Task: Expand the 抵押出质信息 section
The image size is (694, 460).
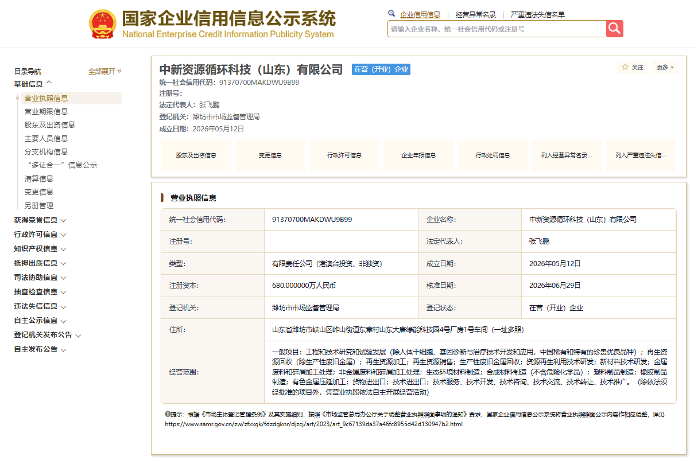Action: (x=40, y=263)
